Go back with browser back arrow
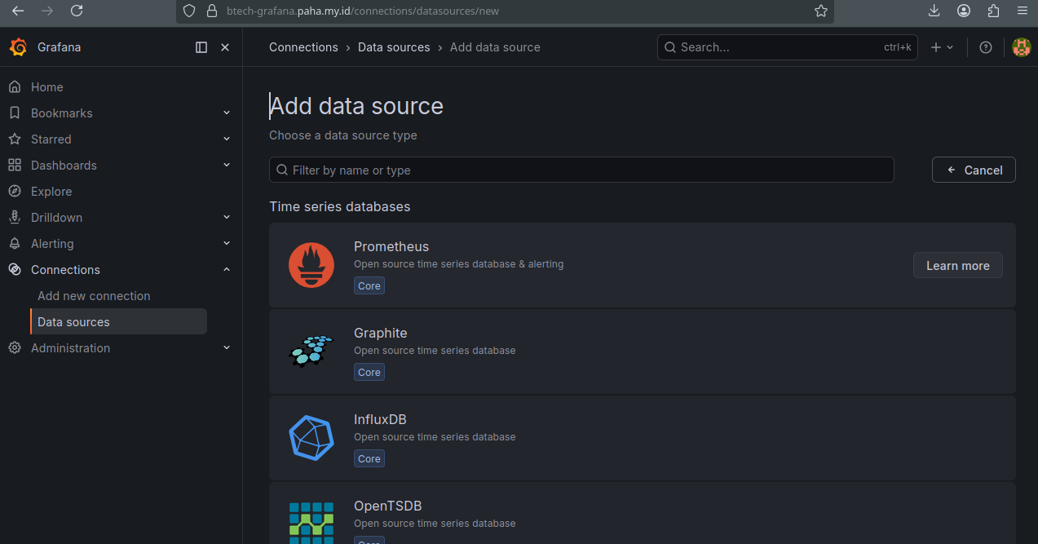The image size is (1038, 544). pyautogui.click(x=18, y=11)
